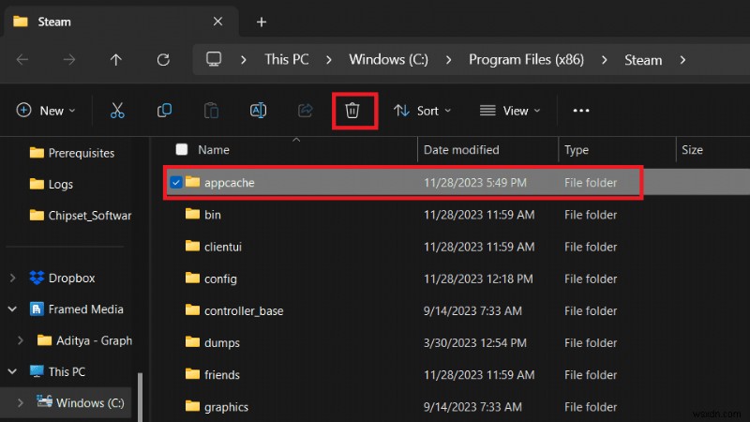Go forward with the right arrow
Image resolution: width=750 pixels, height=422 pixels.
(69, 60)
